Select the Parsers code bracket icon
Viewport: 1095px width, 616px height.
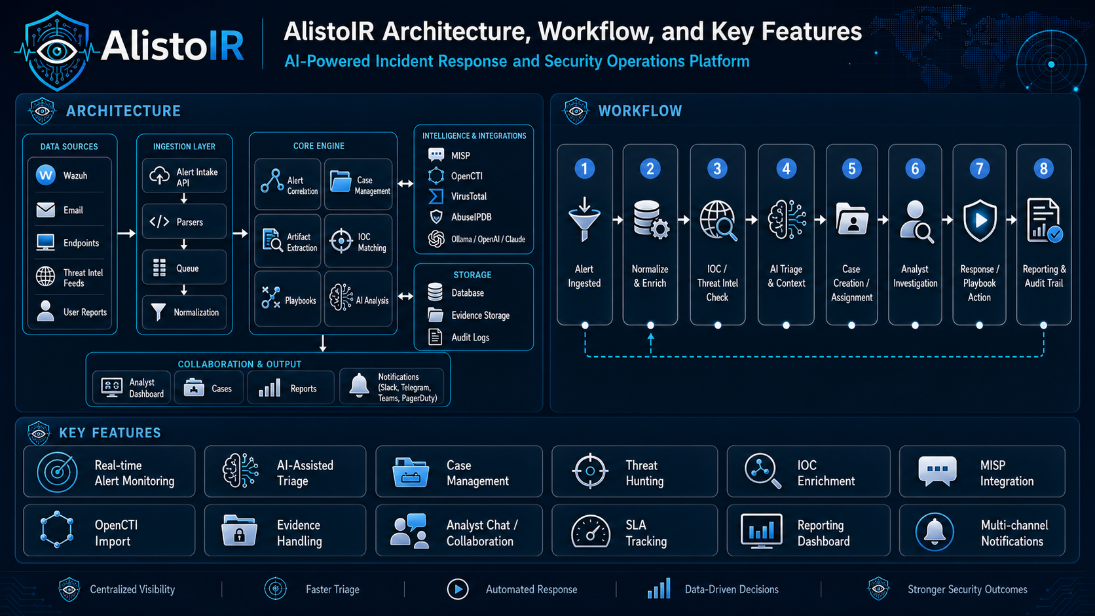(160, 222)
